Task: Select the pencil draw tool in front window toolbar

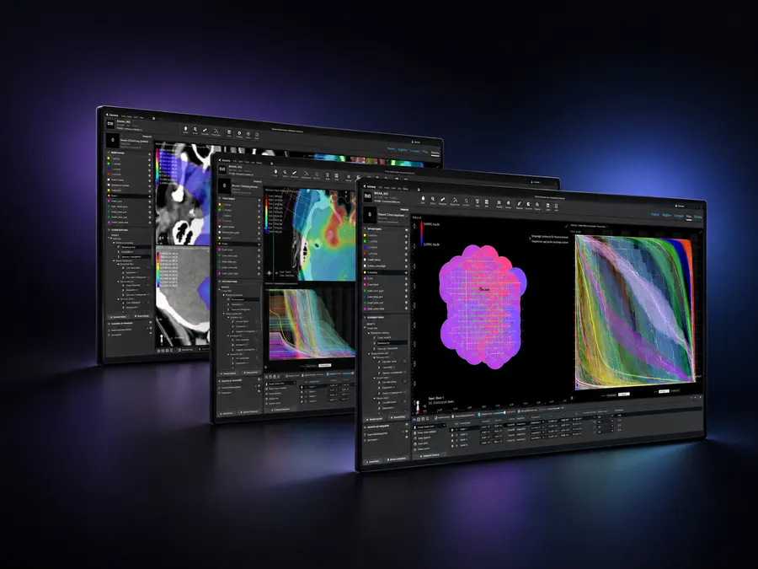Action: [x=519, y=203]
